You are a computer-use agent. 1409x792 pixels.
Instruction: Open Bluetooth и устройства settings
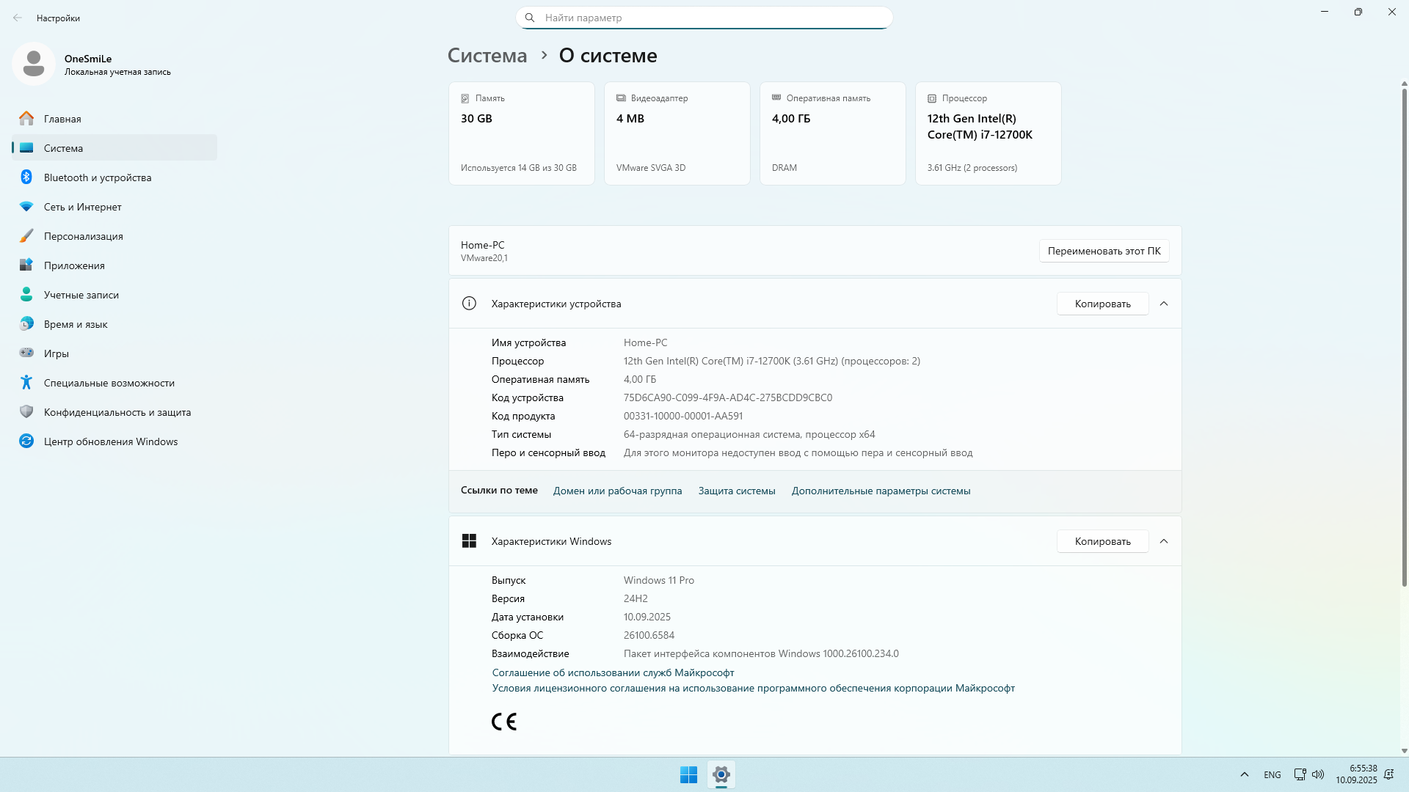coord(96,177)
